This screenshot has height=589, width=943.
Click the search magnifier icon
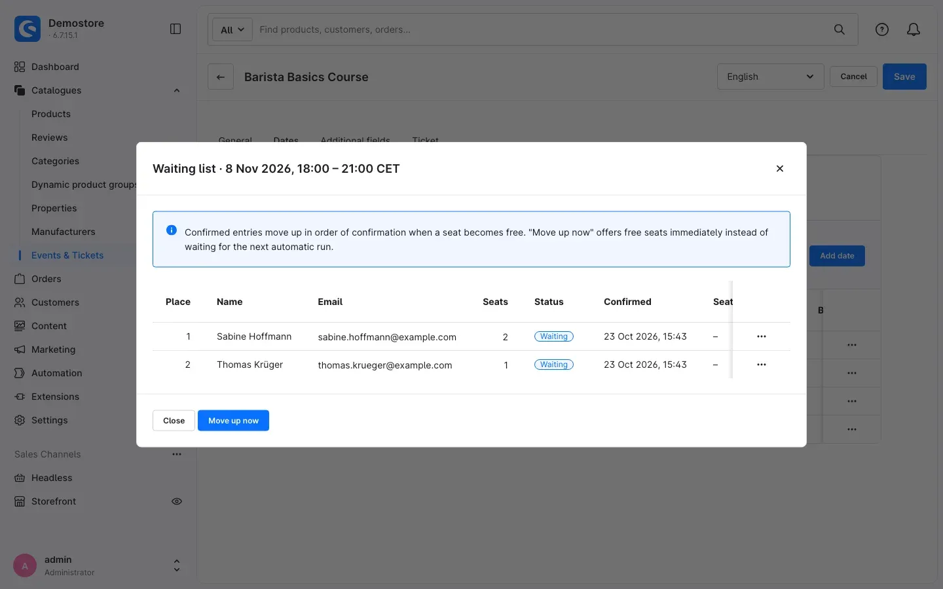tap(840, 29)
